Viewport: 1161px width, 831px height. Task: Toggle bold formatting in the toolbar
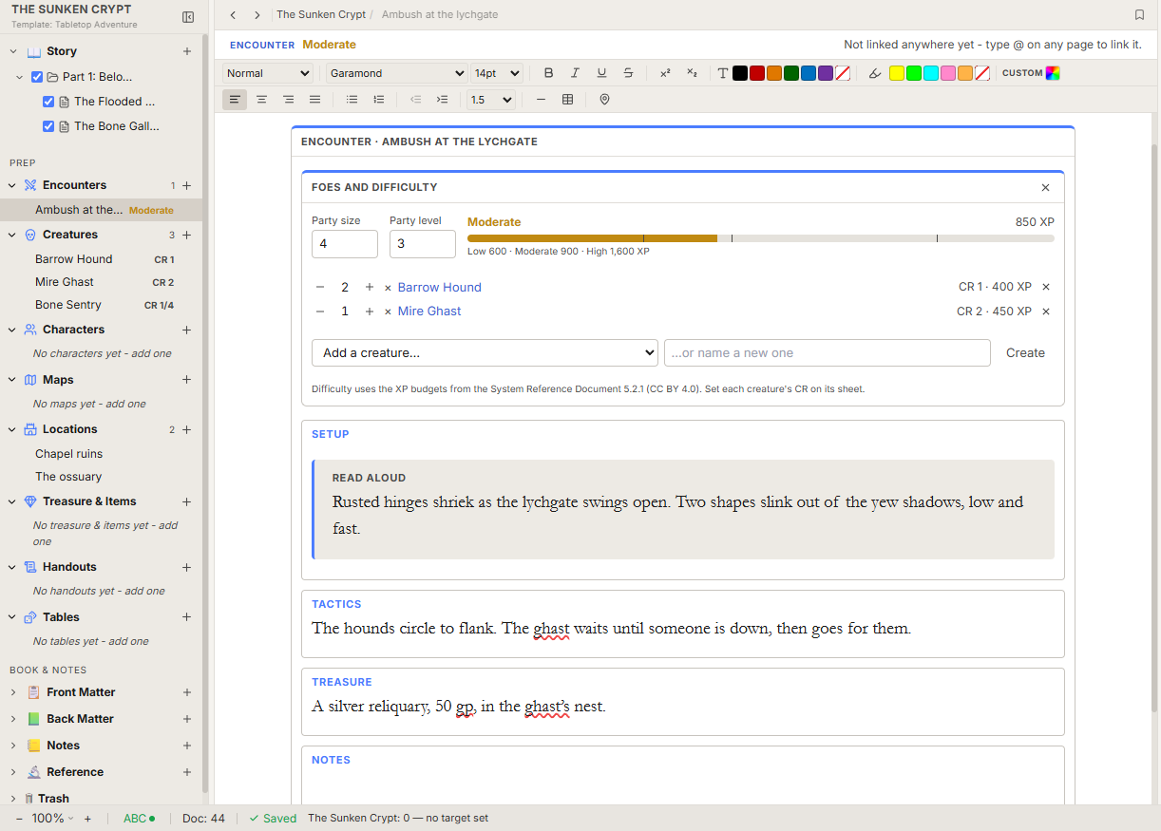pyautogui.click(x=548, y=73)
